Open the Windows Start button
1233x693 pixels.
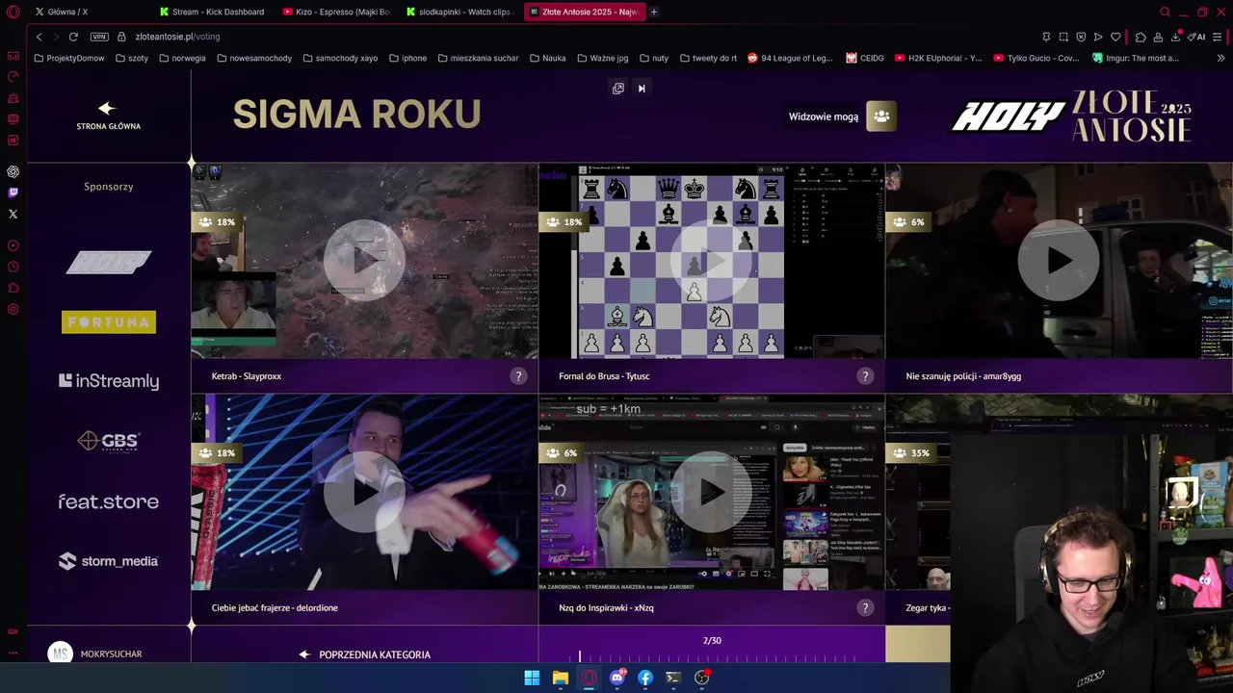click(532, 678)
